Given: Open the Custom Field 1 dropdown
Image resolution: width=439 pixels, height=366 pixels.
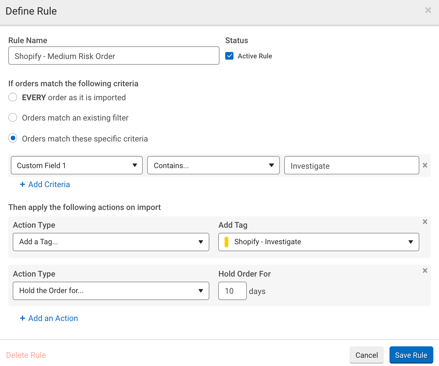Looking at the screenshot, I should (x=77, y=165).
